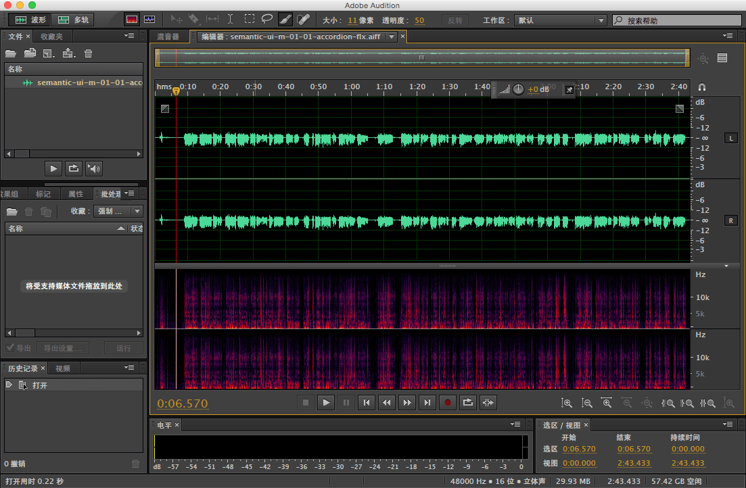This screenshot has width=746, height=488.
Task: Open editor file dropdown arrow
Action: [x=392, y=36]
